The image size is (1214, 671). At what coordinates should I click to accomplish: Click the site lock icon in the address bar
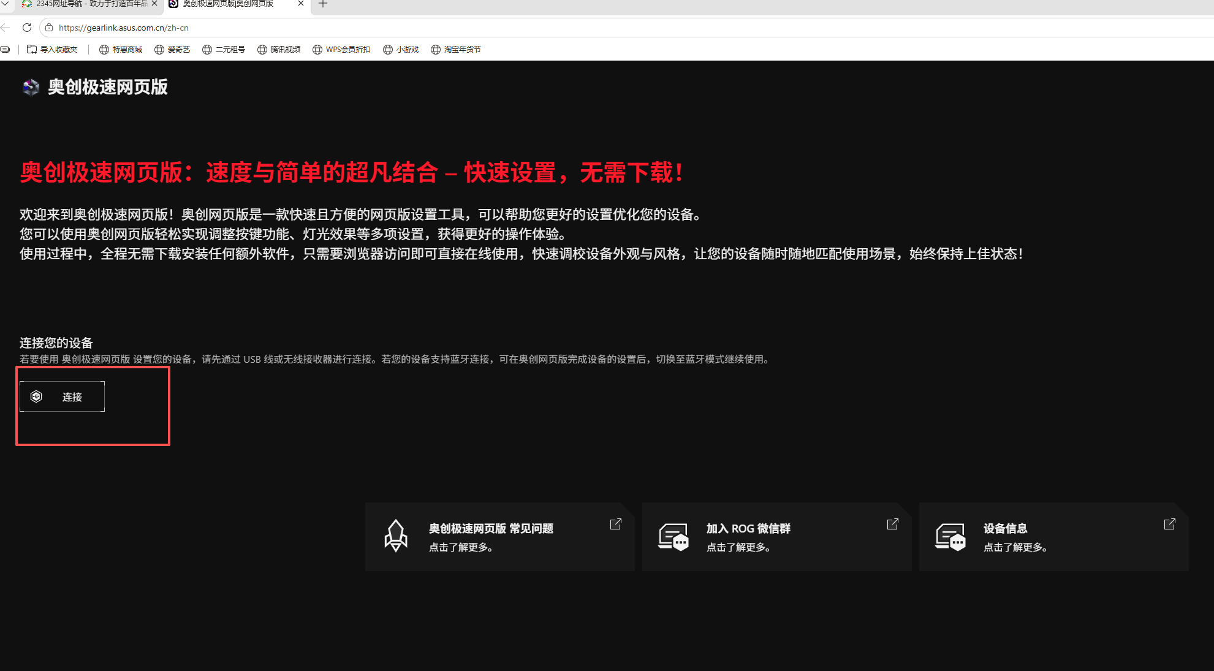(x=49, y=28)
